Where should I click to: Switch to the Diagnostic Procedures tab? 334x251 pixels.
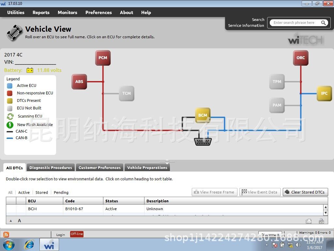coord(51,168)
